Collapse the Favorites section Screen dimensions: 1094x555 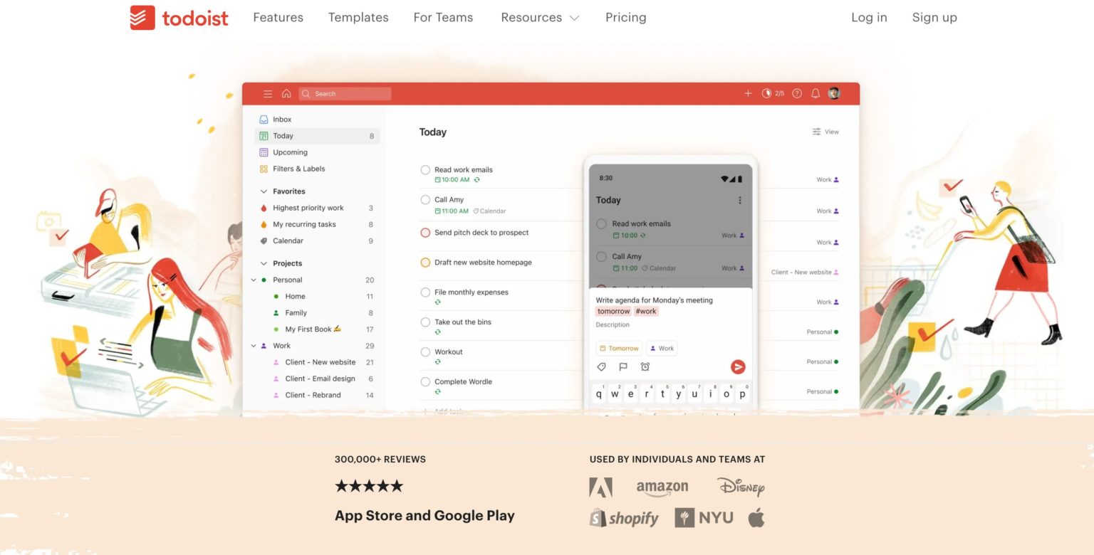click(x=264, y=191)
